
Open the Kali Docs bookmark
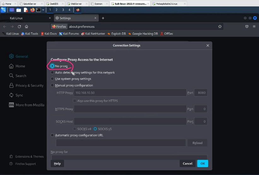(49, 34)
